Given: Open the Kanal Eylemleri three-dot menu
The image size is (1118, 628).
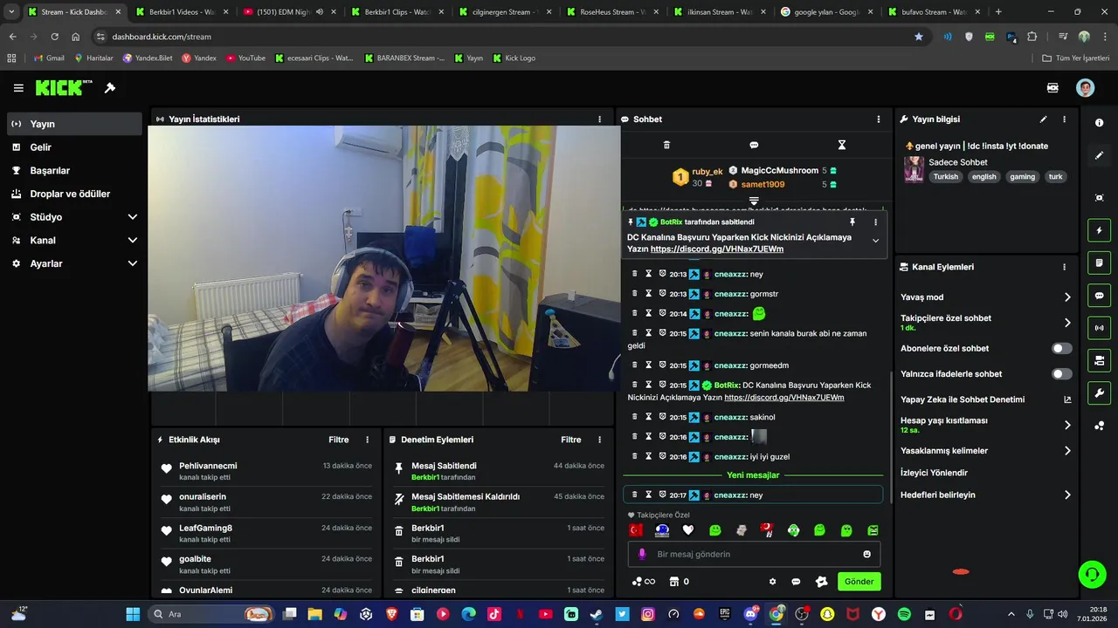Looking at the screenshot, I should click(1064, 267).
